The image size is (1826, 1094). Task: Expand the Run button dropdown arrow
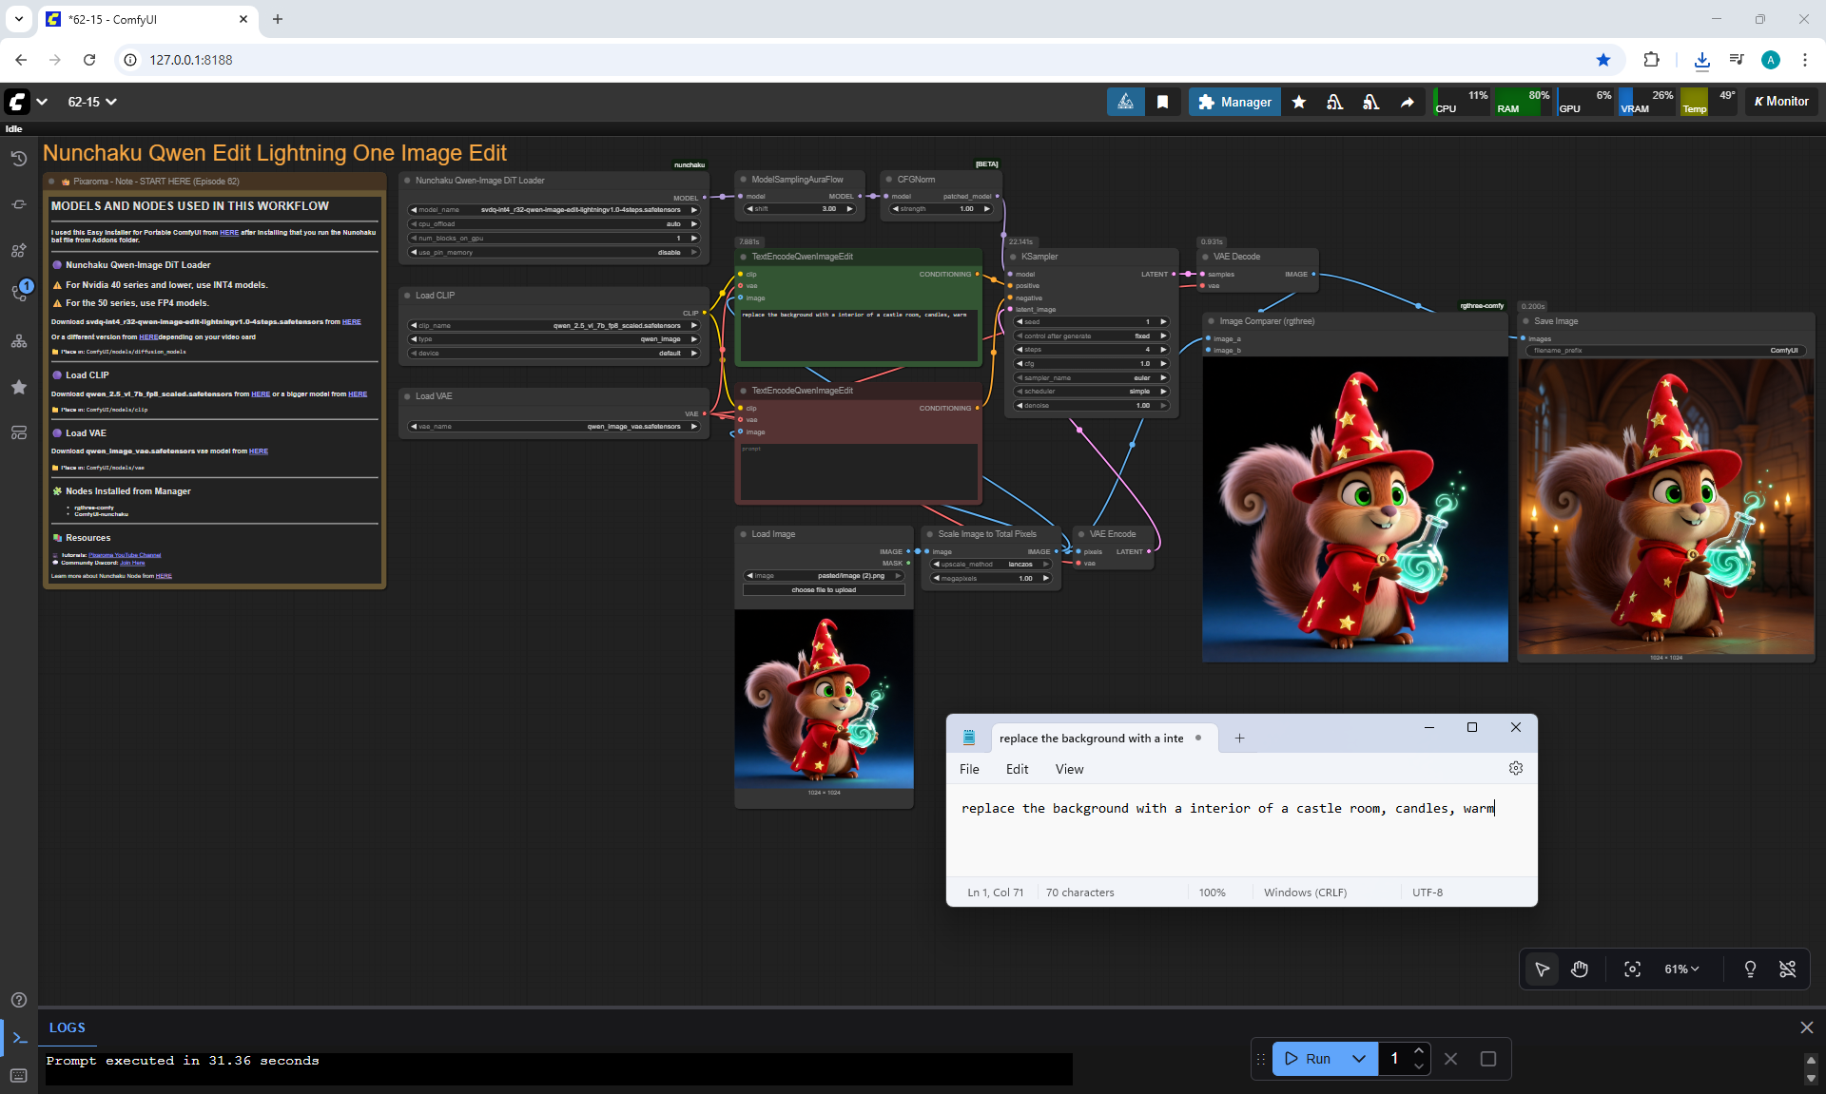[1359, 1058]
